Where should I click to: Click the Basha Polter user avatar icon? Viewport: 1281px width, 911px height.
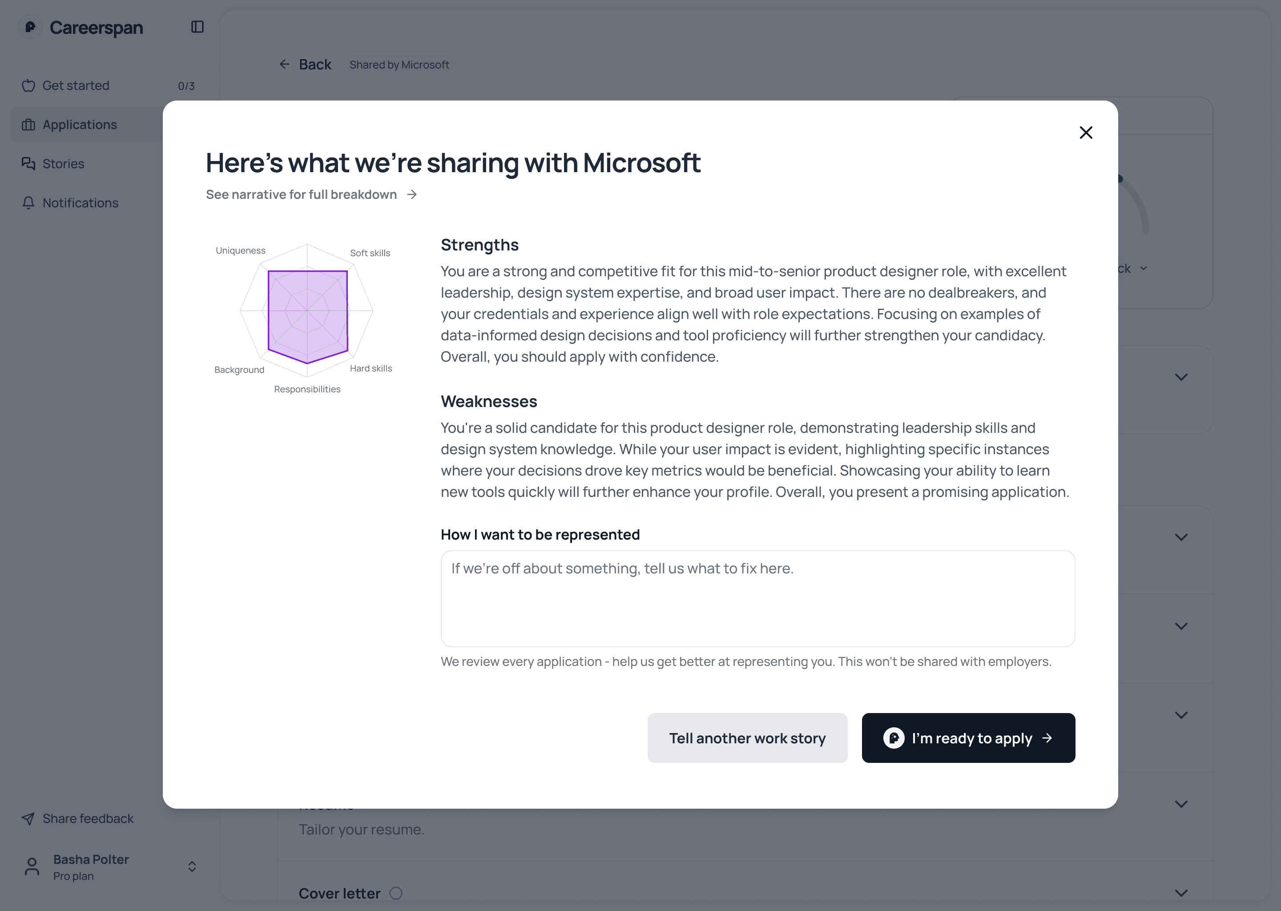tap(32, 867)
